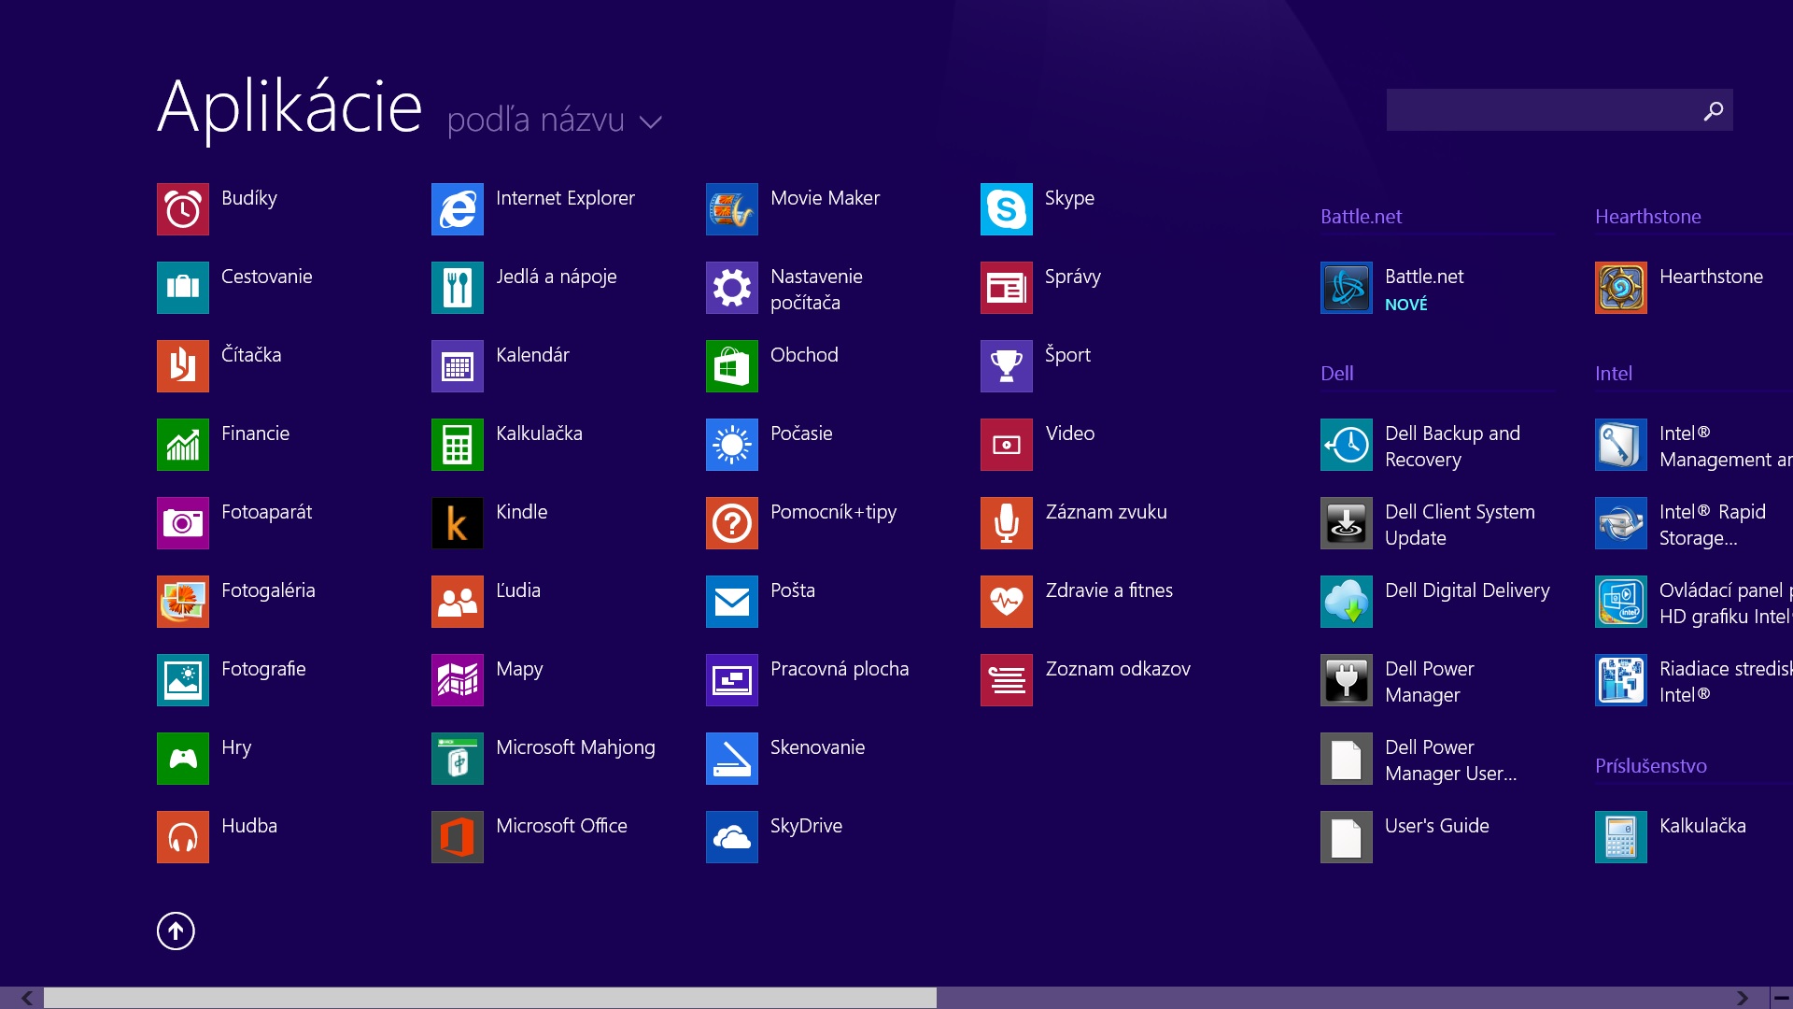1793x1009 pixels.
Task: Open the User's Guide document icon
Action: pyautogui.click(x=1347, y=837)
